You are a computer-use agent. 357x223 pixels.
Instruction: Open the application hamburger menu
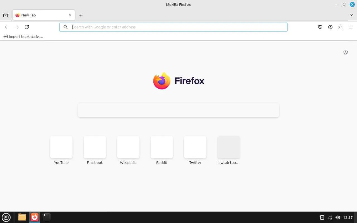pyautogui.click(x=350, y=27)
